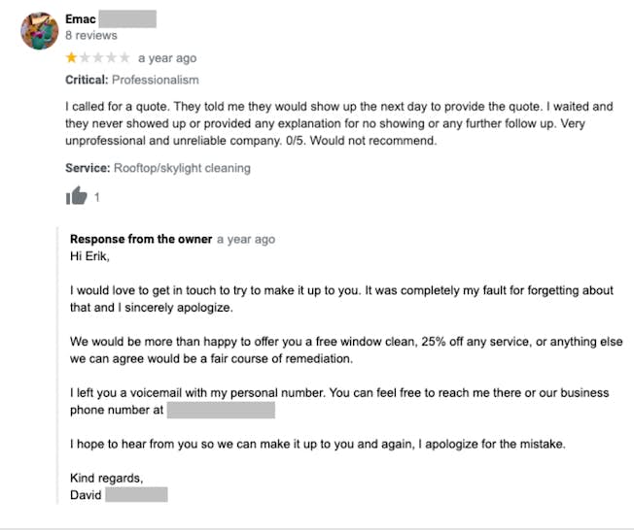The height and width of the screenshot is (531, 634).
Task: Click the redacted business phone number
Action: coord(221,411)
